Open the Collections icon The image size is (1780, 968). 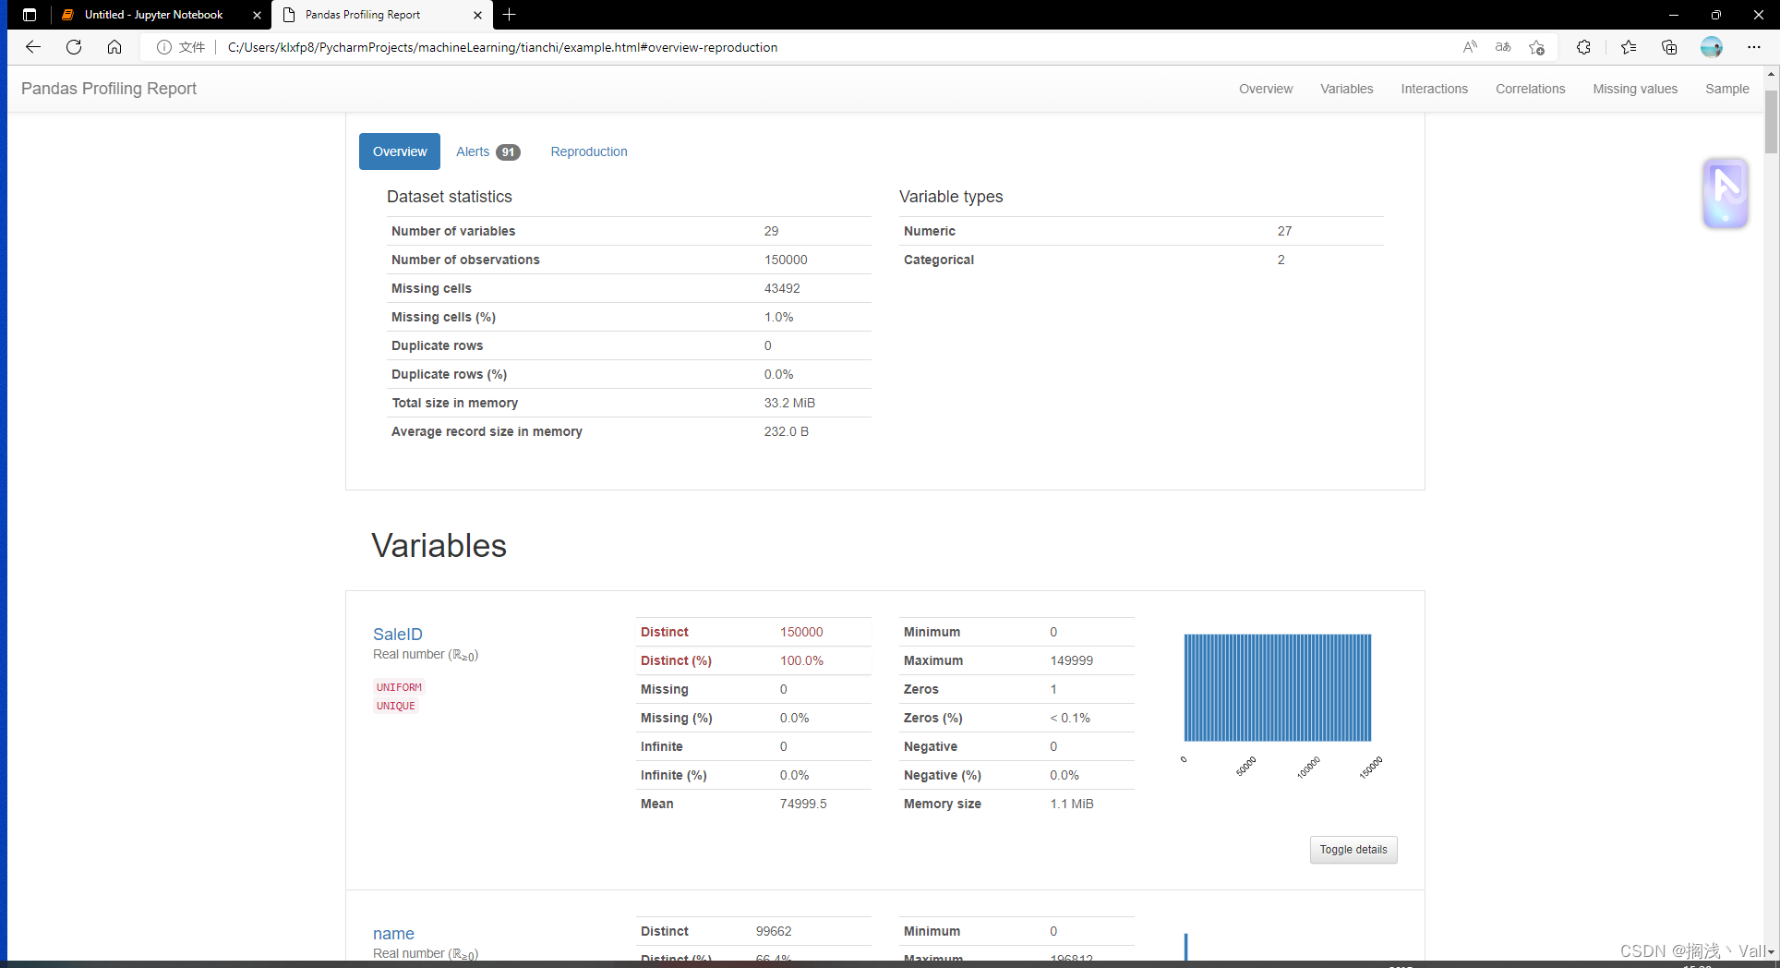[1669, 47]
